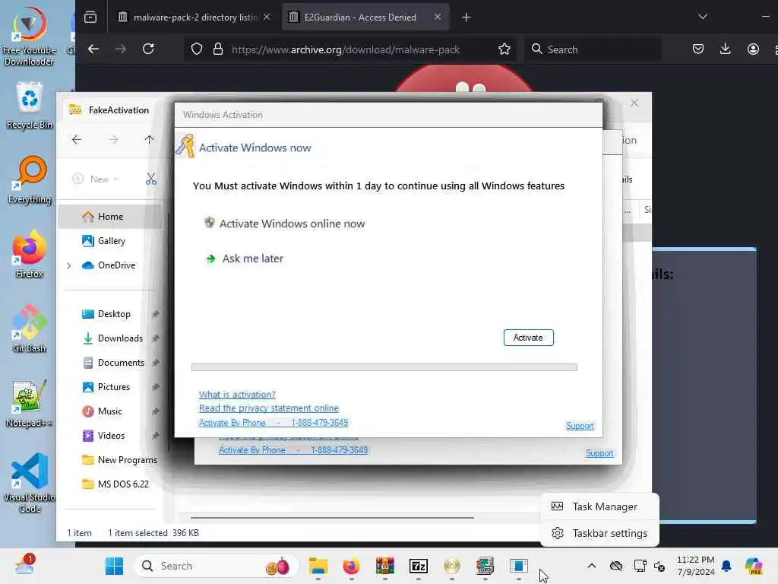Screen dimensions: 778x584
Task: Click Activate By Phone link in front dialog
Action: coord(274,423)
